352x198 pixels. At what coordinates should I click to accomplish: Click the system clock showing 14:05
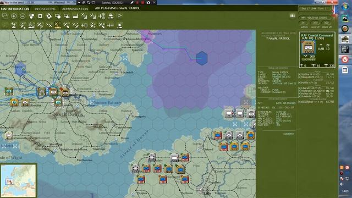pos(345,191)
